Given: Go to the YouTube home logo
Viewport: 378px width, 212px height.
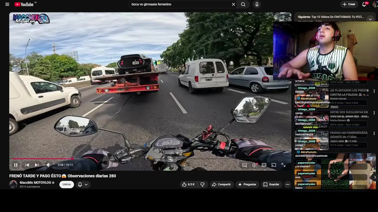Looking at the screenshot, I should pyautogui.click(x=24, y=4).
